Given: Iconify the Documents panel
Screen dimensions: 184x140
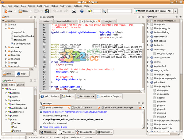Looking at the screenshot, I should [139, 17].
